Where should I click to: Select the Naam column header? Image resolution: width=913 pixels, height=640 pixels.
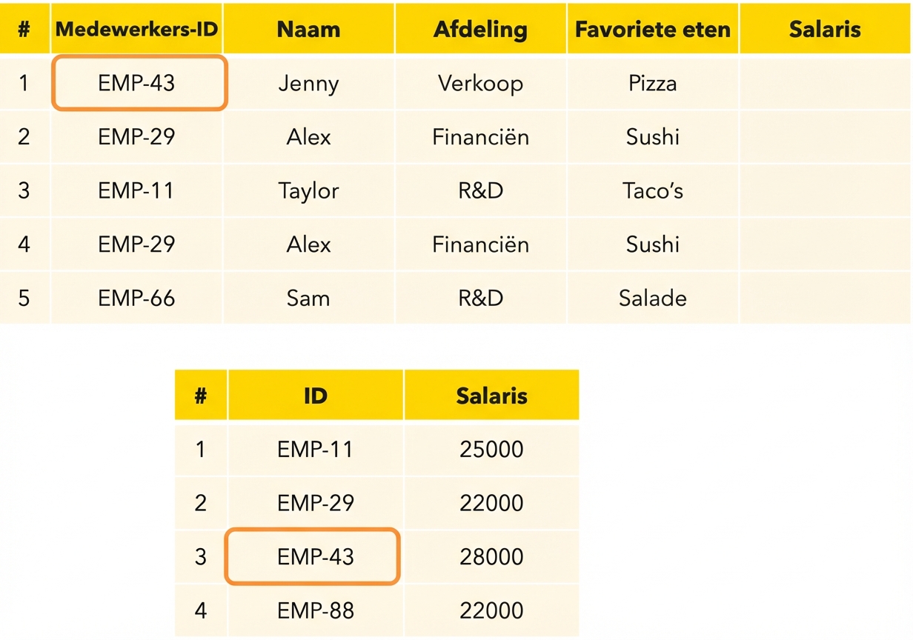(x=308, y=30)
